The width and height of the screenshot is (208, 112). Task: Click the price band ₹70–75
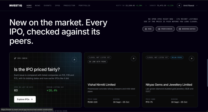pos(149,102)
